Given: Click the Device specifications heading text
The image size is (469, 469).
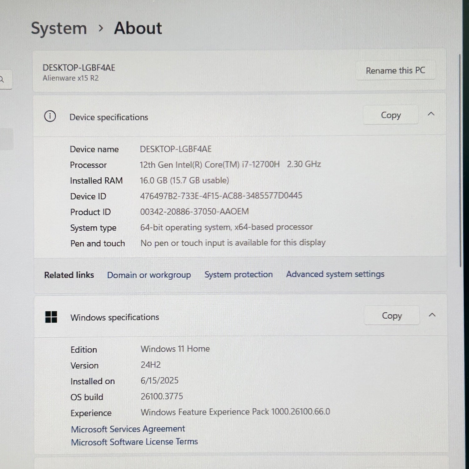Looking at the screenshot, I should [108, 117].
